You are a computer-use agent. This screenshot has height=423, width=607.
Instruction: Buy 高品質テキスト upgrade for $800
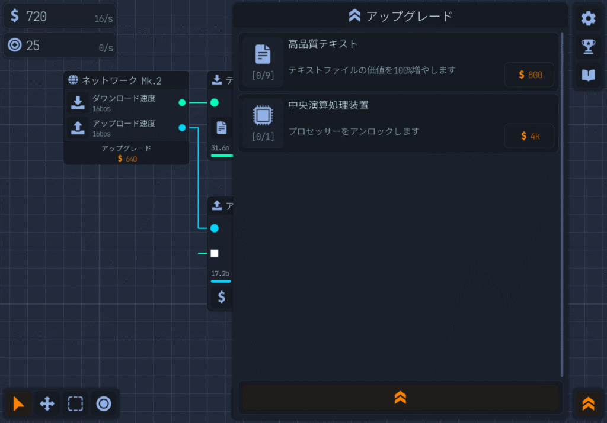[529, 75]
